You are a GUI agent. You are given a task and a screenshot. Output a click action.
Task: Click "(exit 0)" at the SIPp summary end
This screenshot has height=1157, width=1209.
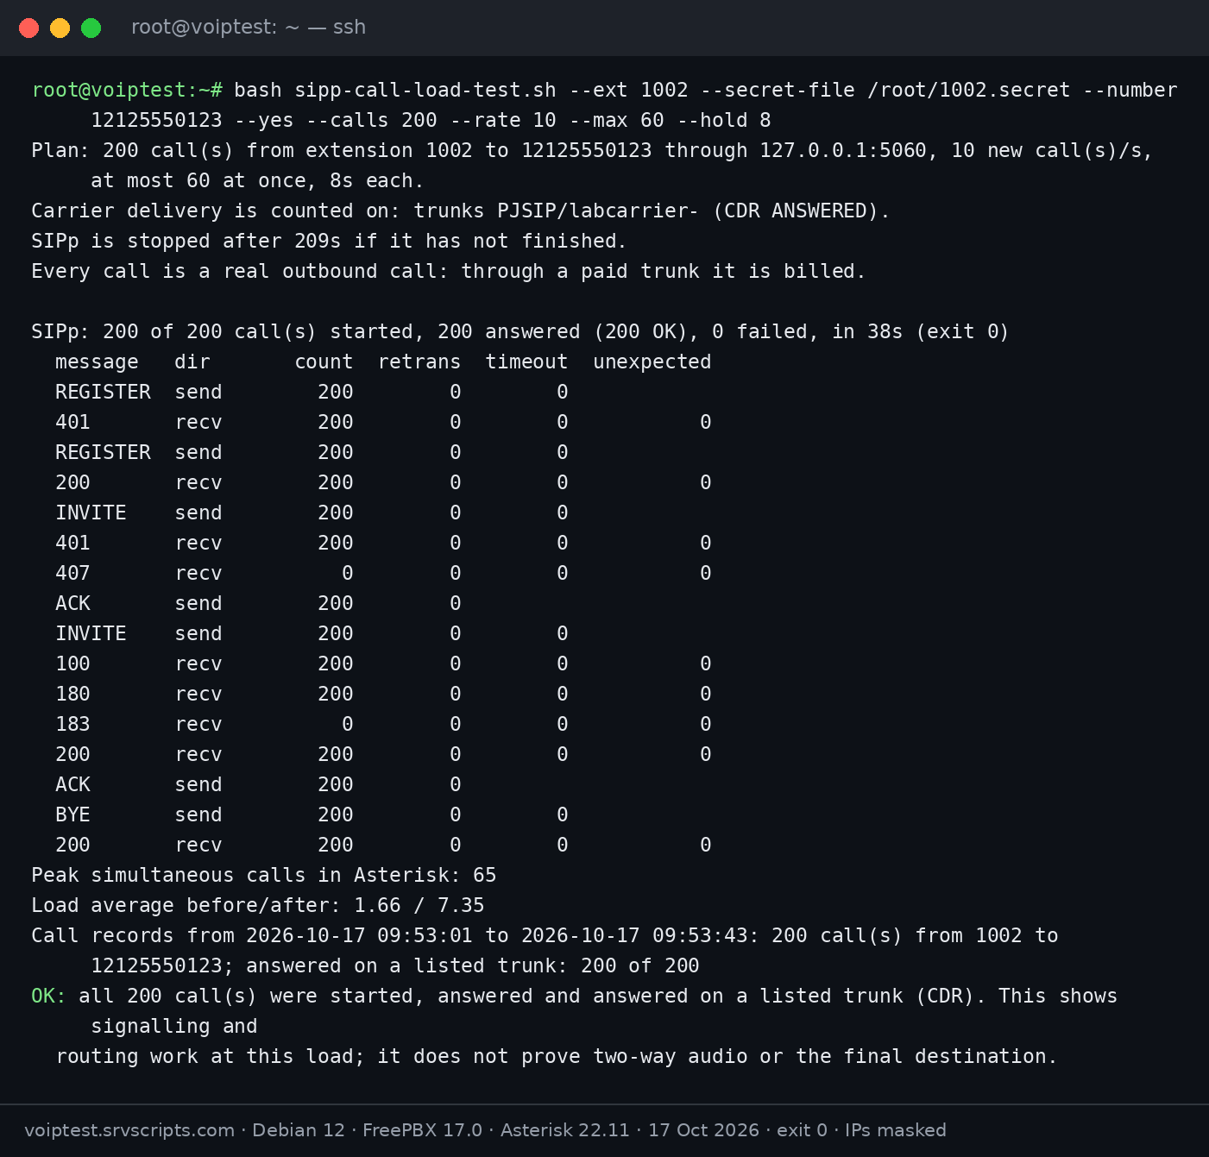[962, 331]
